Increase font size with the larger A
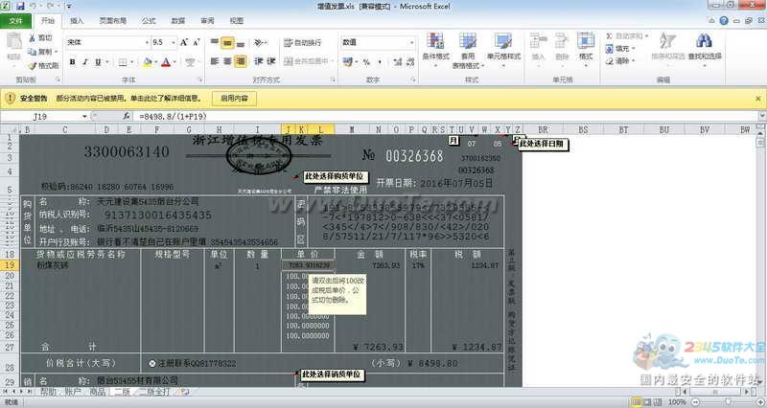The width and height of the screenshot is (767, 408). tap(184, 42)
